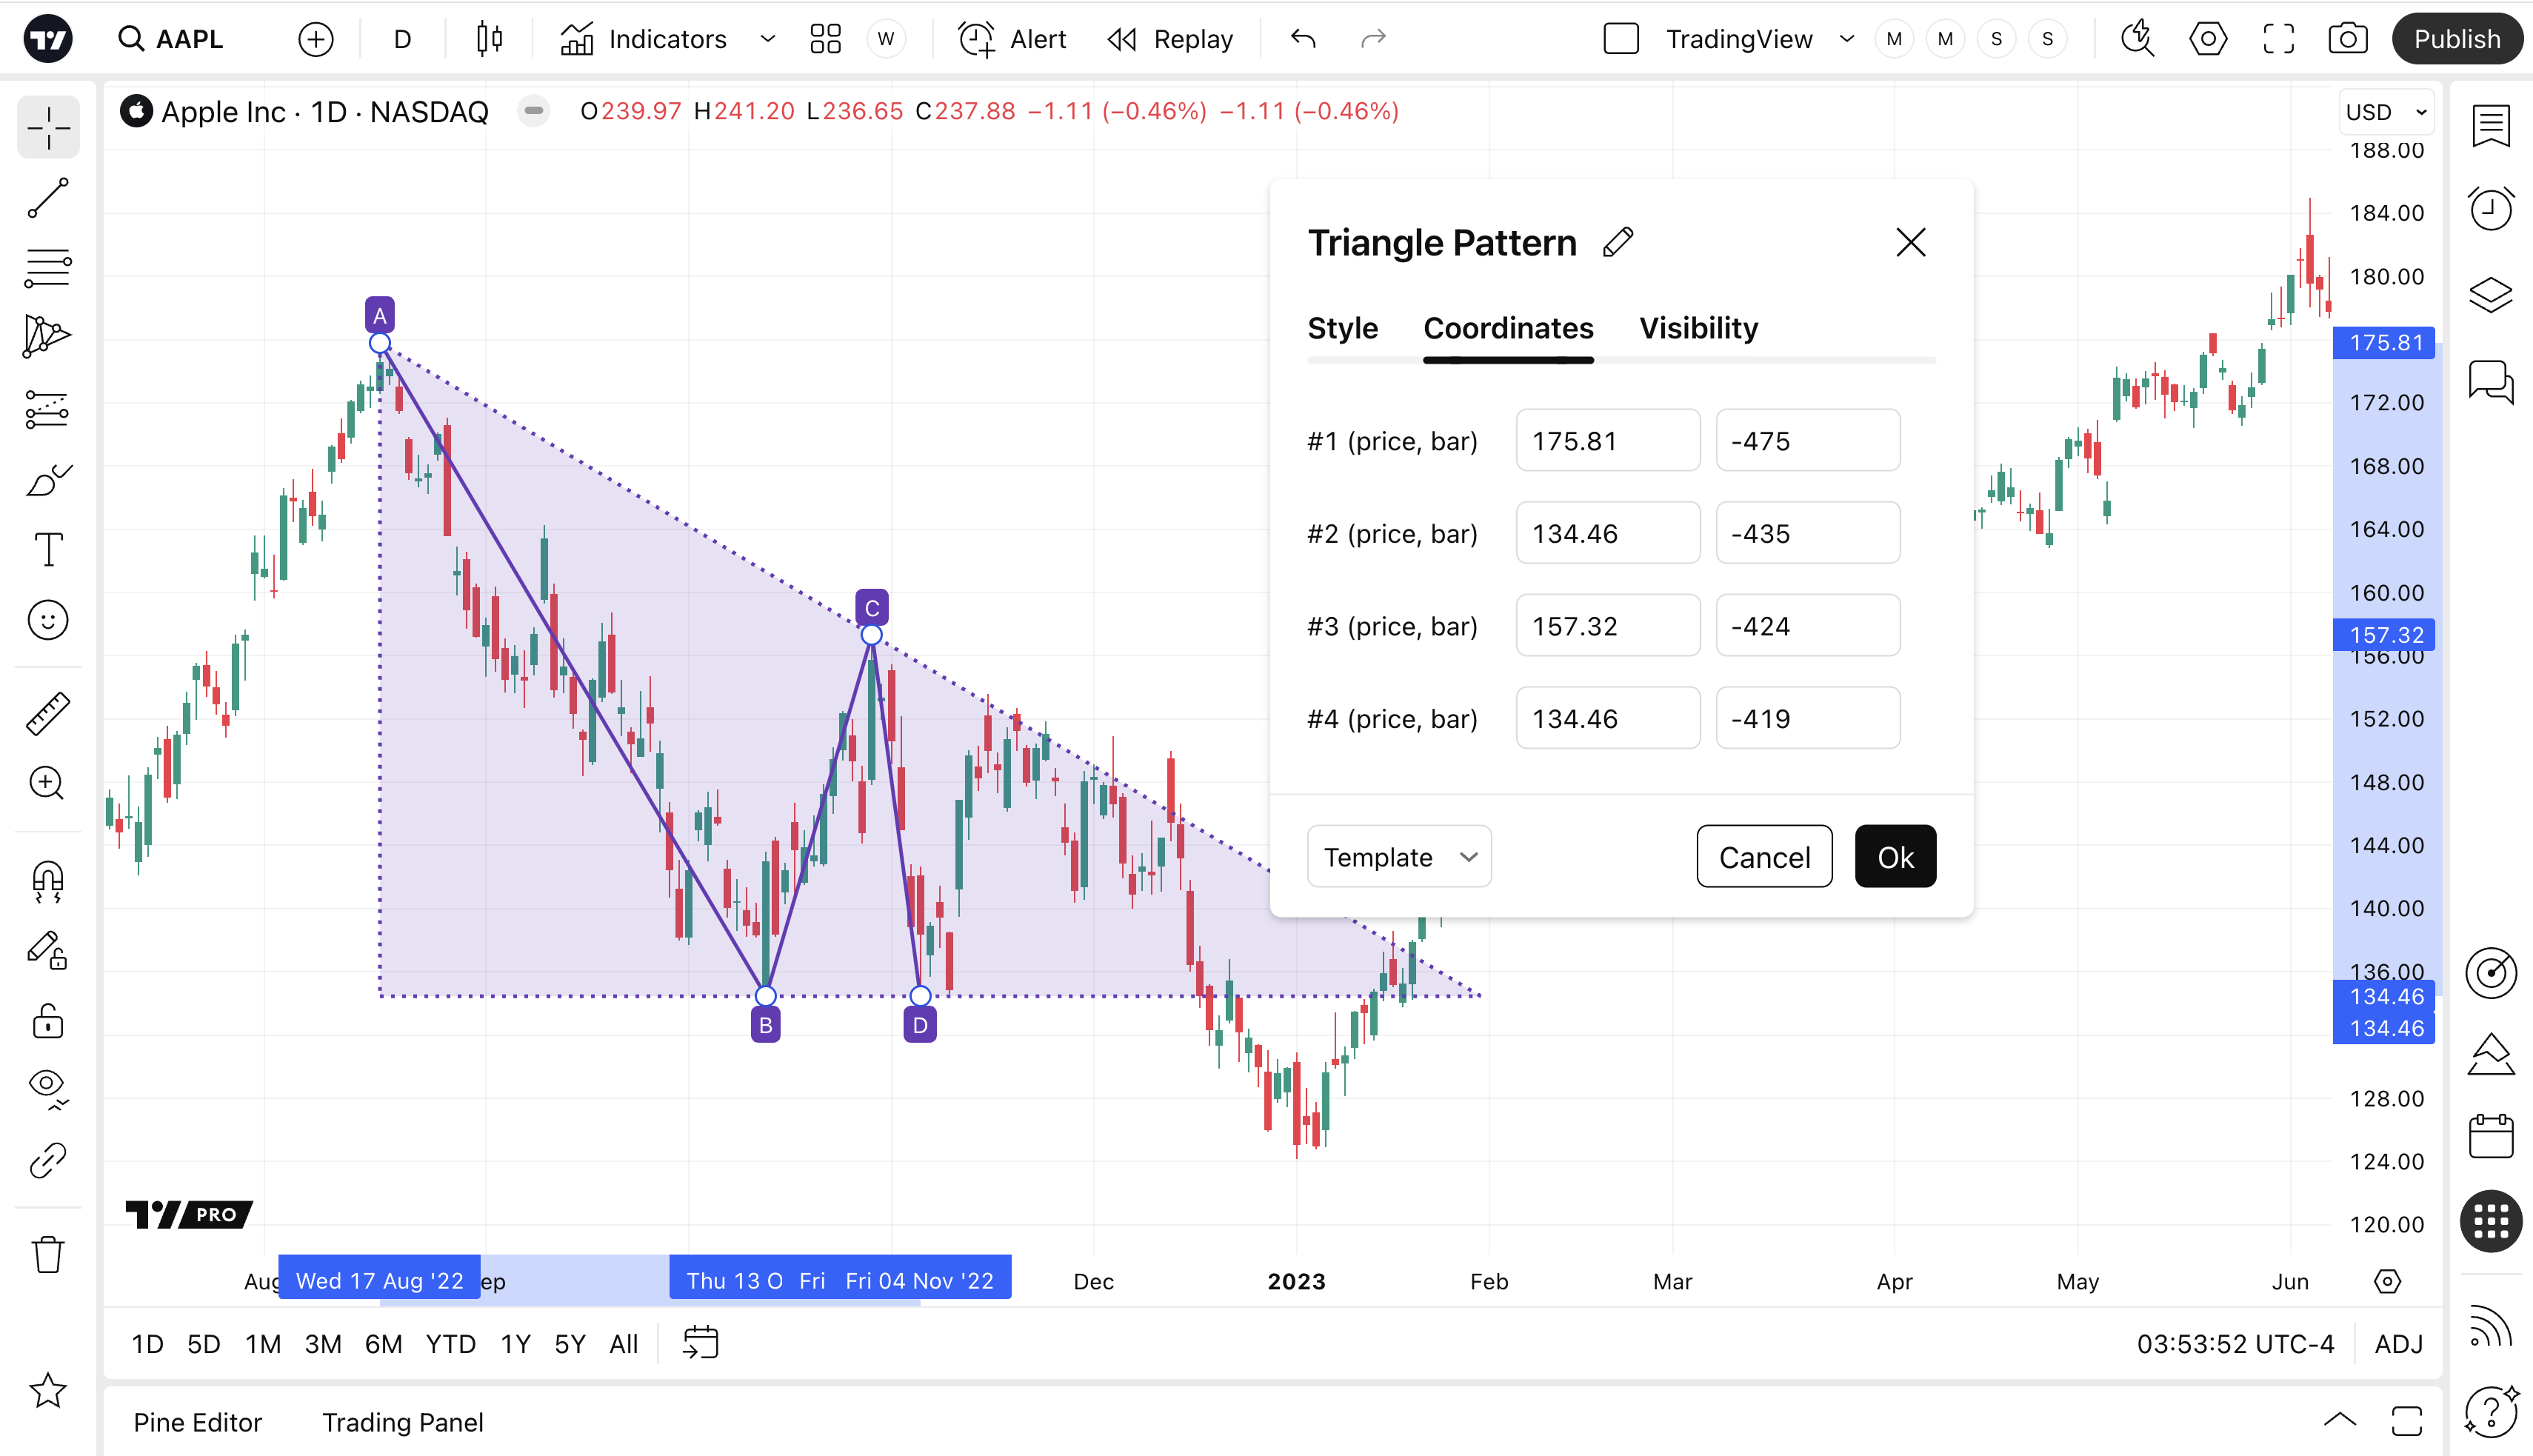Delete drawings with the trash icon
This screenshot has height=1456, width=2533.
click(47, 1254)
